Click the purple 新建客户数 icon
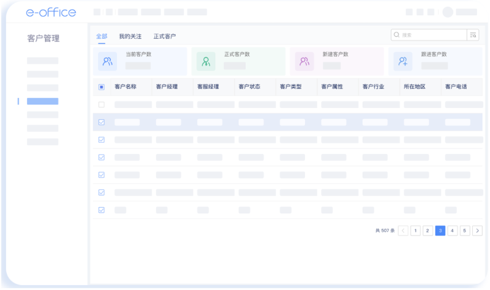Image resolution: width=490 pixels, height=290 pixels. click(x=304, y=61)
